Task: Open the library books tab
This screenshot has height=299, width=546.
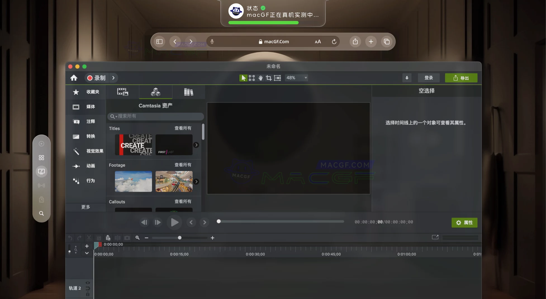Action: (189, 92)
